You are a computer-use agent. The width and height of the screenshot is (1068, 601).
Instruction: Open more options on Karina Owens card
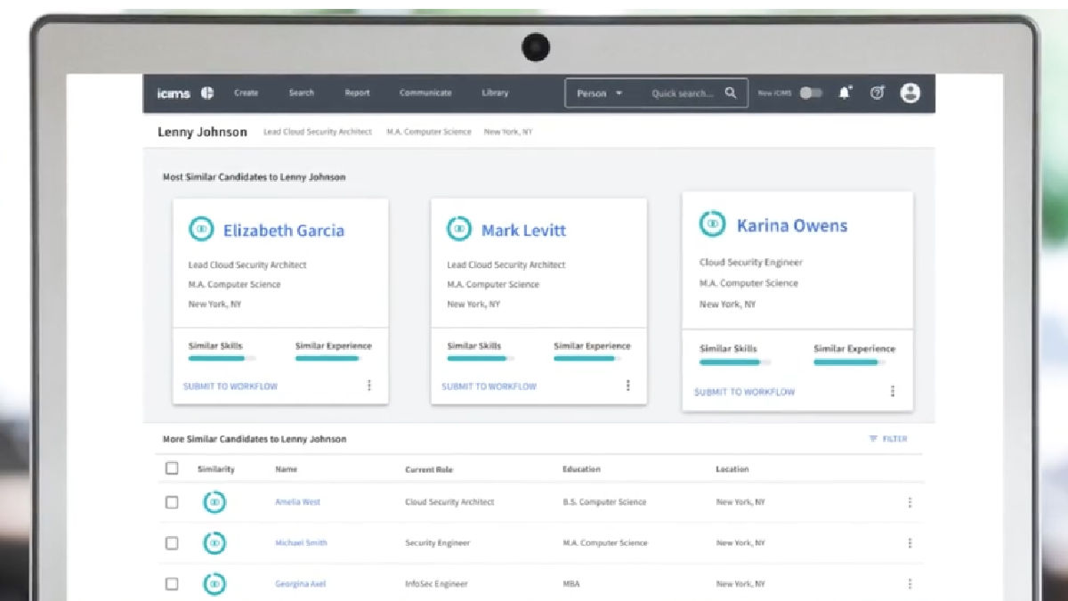pos(893,391)
